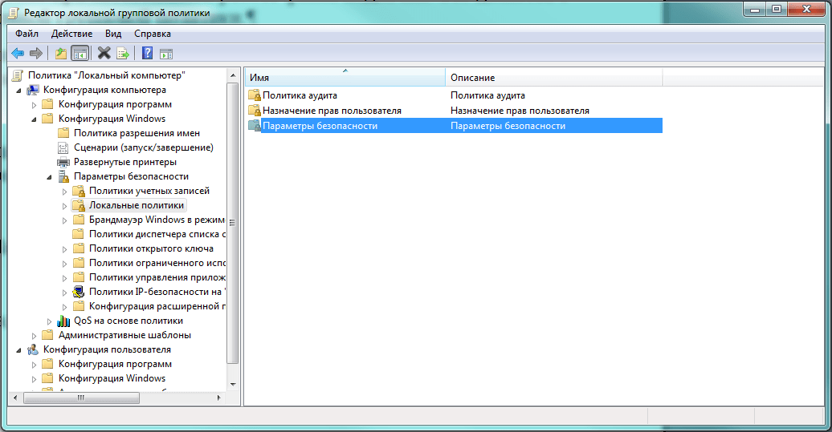Sort list by the Имя column header
Viewport: 832px width, 432px height.
(345, 78)
